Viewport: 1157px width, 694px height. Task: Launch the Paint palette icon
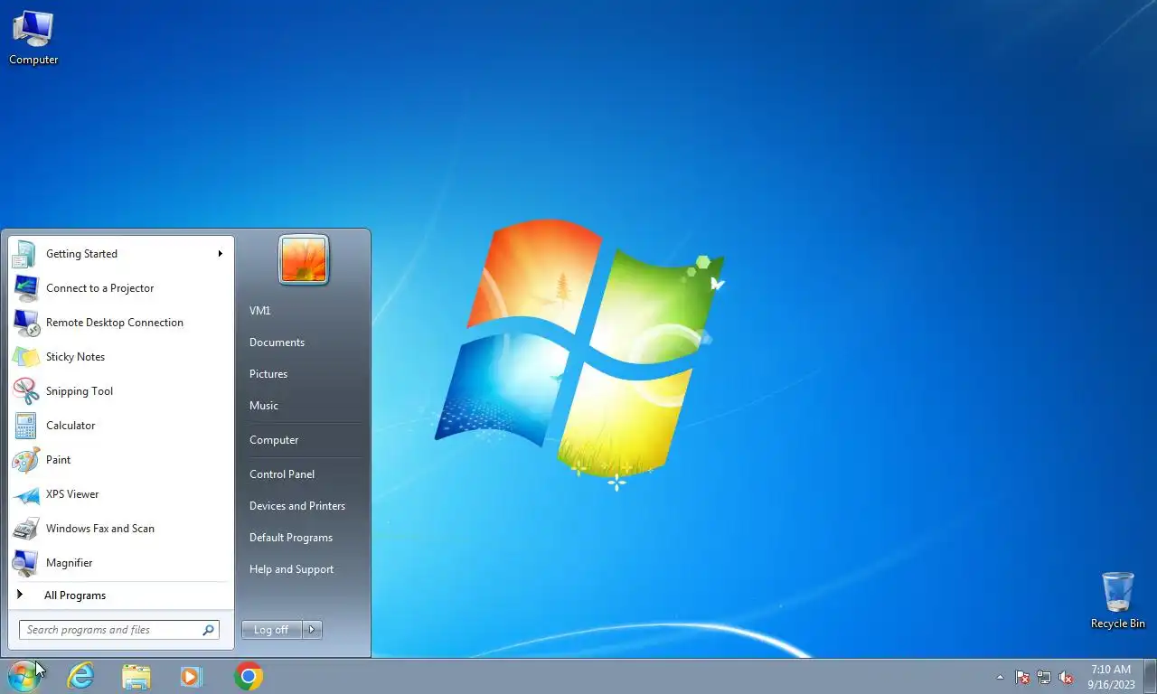(x=25, y=460)
